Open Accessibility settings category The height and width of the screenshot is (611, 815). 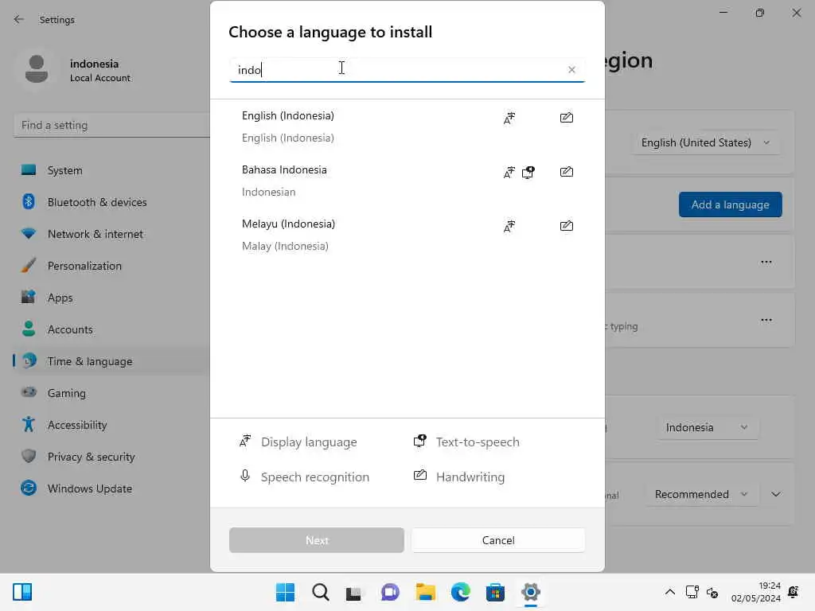pos(111,425)
